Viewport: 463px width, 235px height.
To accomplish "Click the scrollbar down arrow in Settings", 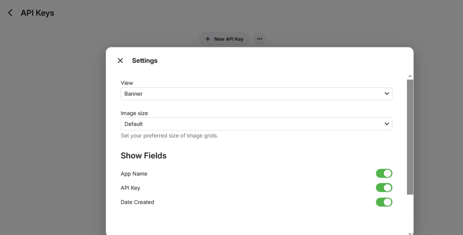I will tap(410, 233).
